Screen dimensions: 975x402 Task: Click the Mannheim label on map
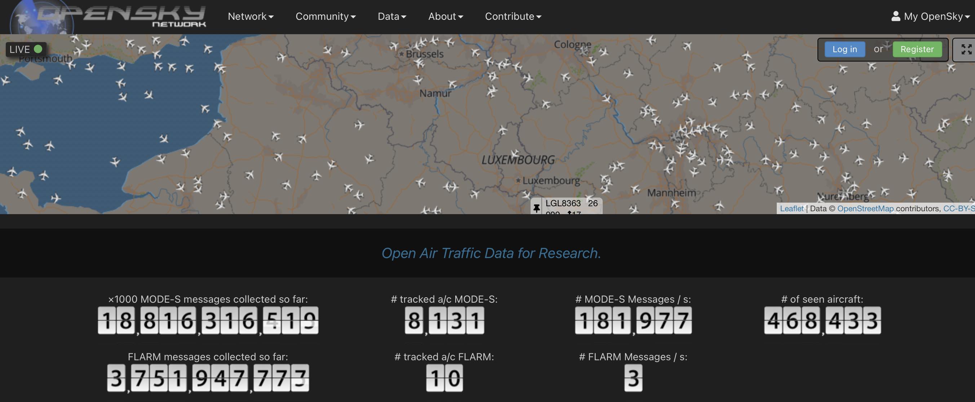pos(672,193)
